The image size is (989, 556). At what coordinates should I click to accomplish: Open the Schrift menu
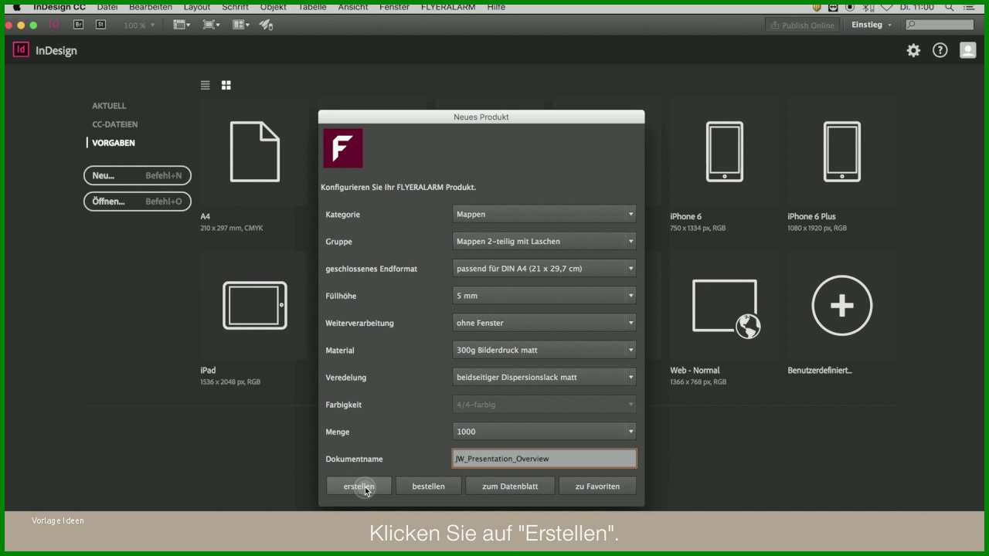[235, 7]
